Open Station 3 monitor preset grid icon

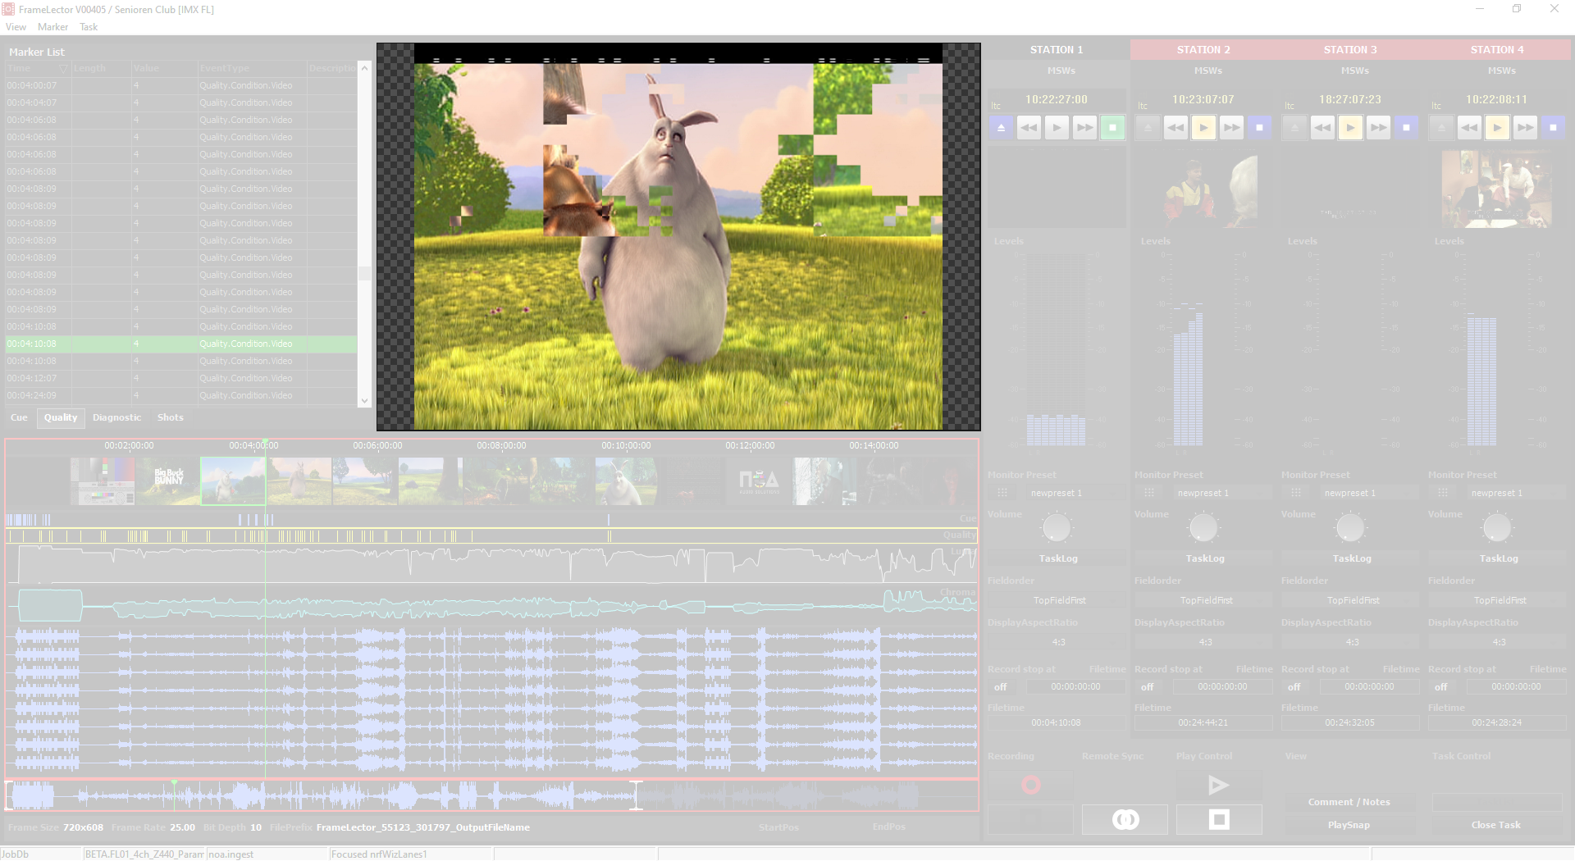1295,493
